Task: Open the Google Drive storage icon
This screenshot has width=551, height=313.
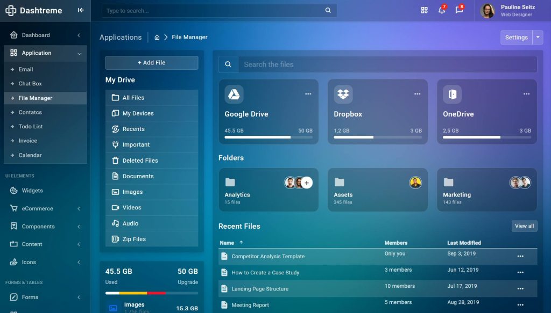Action: coord(235,95)
